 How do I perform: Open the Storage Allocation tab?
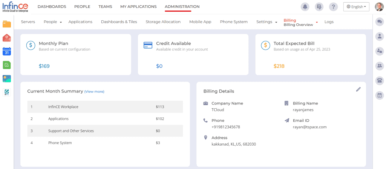point(163,22)
